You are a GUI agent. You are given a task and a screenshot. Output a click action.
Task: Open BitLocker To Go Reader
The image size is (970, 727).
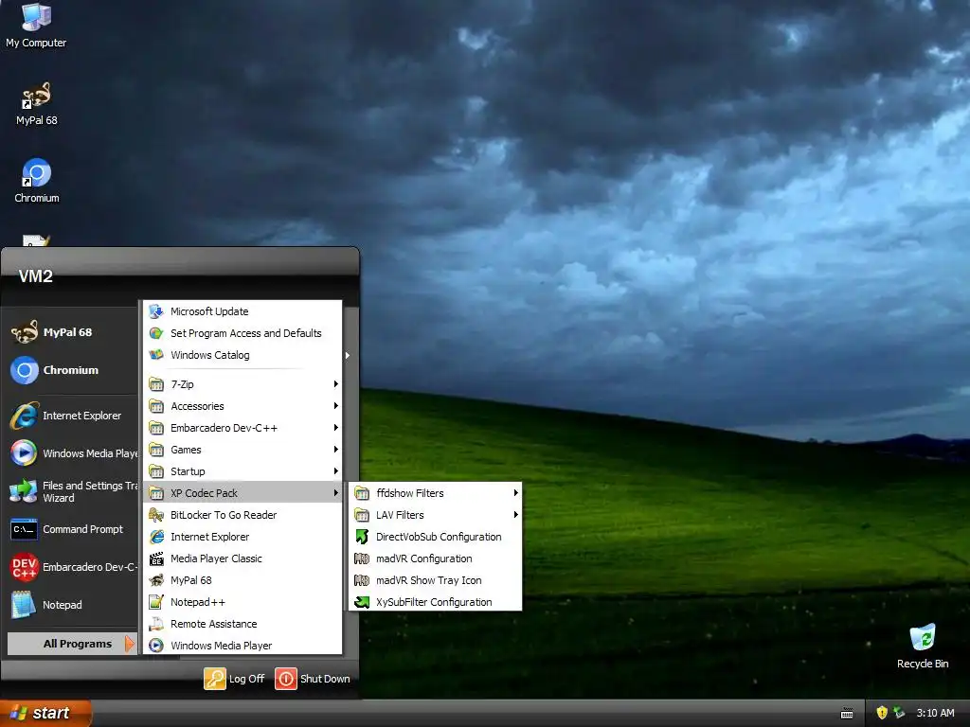[242, 515]
